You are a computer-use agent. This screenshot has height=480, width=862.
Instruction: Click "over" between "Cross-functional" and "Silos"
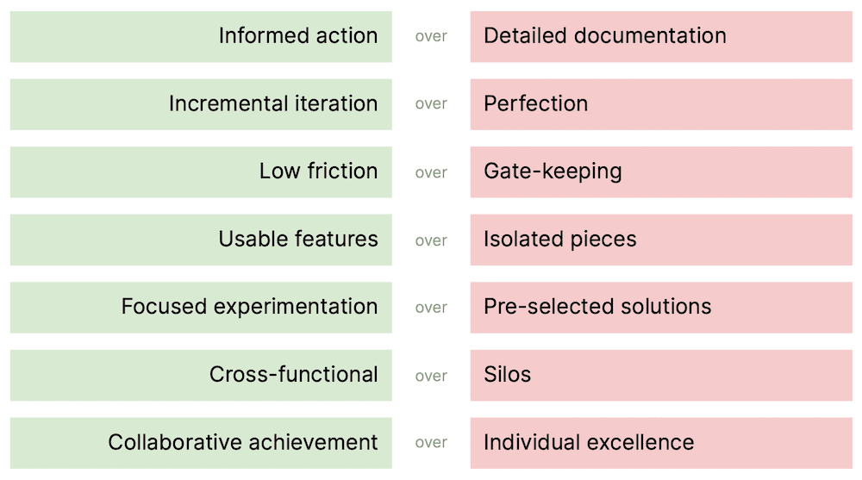point(431,376)
